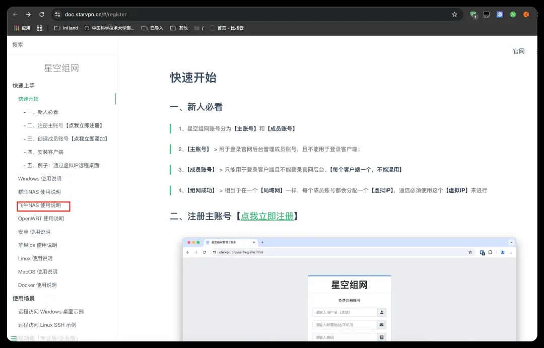Reload the page with the refresh icon

click(x=42, y=15)
